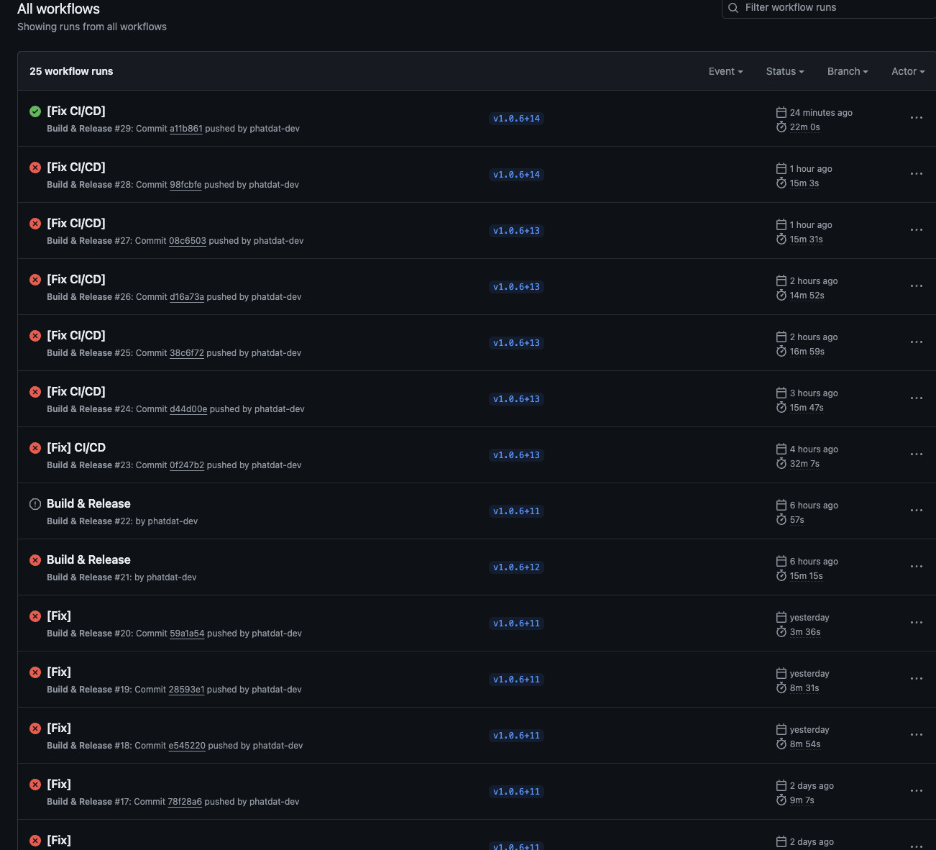The width and height of the screenshot is (936, 850).
Task: Open the [Fix] CI/CD run #23 title
Action: coord(76,447)
